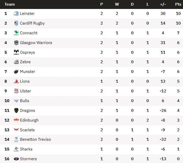
Task: Click the orange Edinburgh castle logo
Action: 16,120
